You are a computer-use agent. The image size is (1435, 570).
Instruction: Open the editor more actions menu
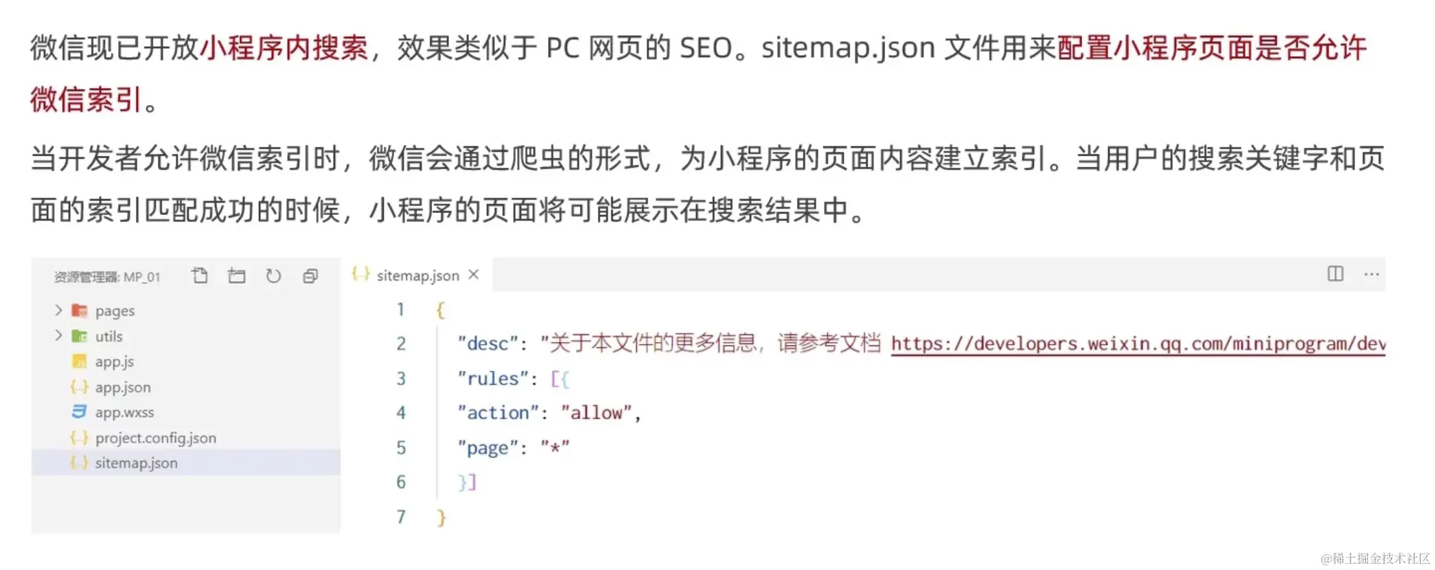click(x=1371, y=274)
